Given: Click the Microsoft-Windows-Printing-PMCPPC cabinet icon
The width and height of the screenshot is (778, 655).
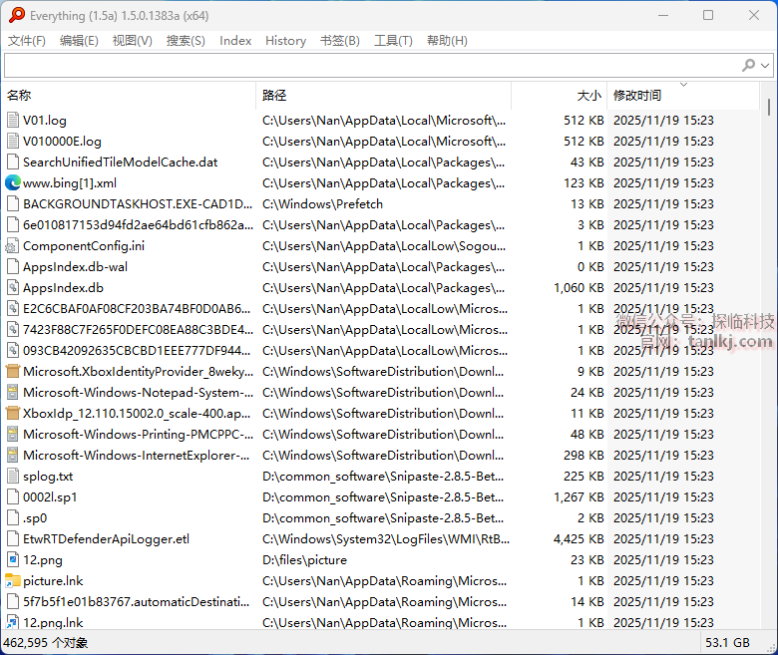Looking at the screenshot, I should 13,435.
